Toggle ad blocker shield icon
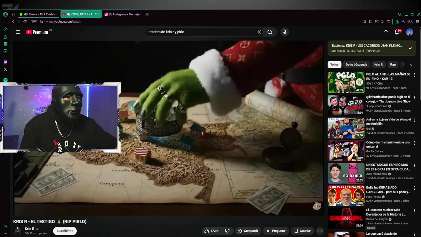Image resolution: width=421 pixels, height=237 pixels. [x=377, y=22]
